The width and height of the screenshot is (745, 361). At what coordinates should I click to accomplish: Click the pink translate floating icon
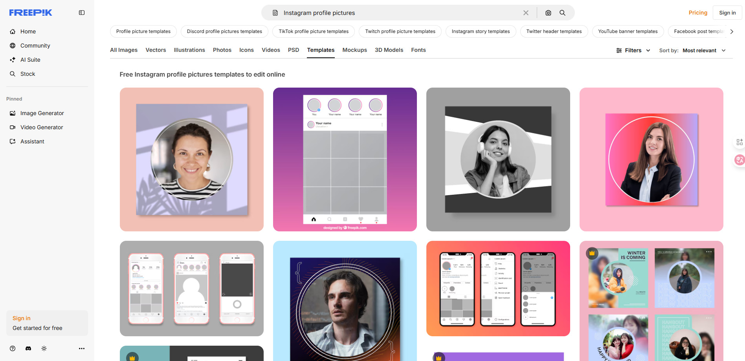[x=739, y=160]
